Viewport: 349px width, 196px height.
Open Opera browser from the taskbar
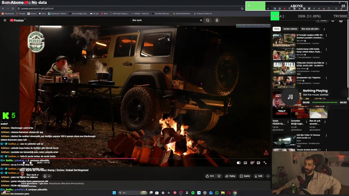pyautogui.click(x=229, y=193)
